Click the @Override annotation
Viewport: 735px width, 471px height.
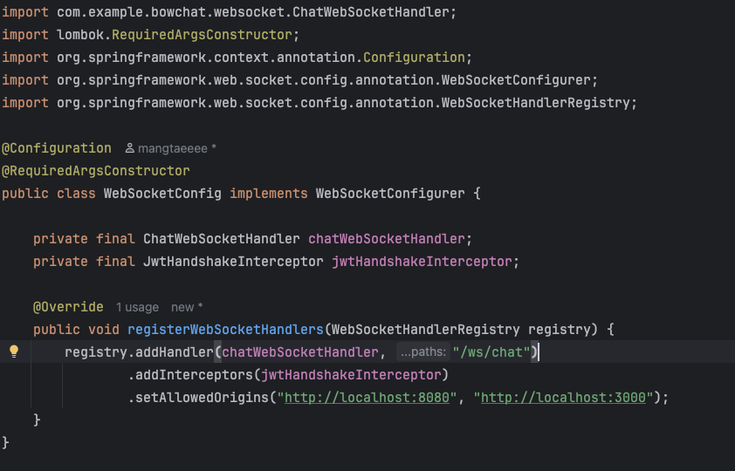click(68, 307)
